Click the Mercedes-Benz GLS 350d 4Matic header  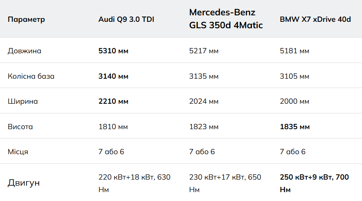coord(226,19)
